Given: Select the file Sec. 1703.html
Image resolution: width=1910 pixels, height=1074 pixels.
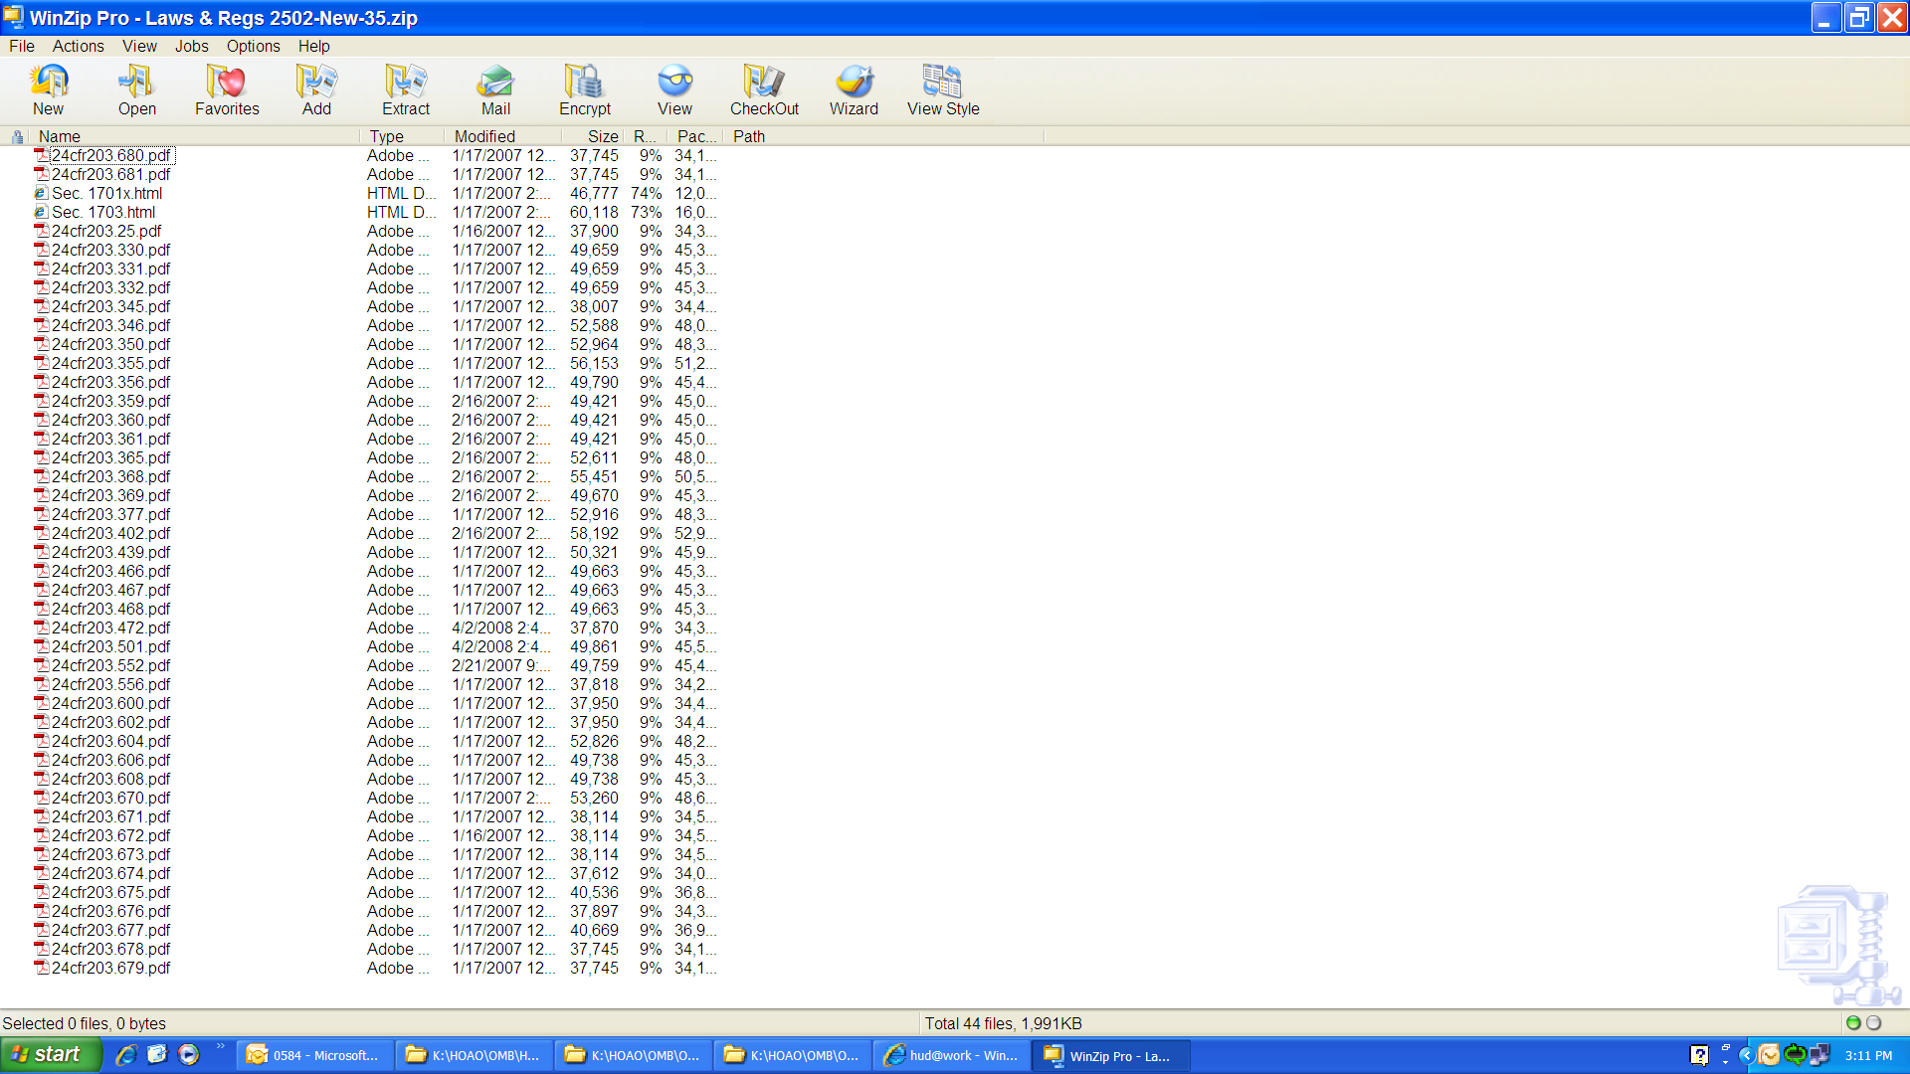Looking at the screenshot, I should [x=103, y=212].
